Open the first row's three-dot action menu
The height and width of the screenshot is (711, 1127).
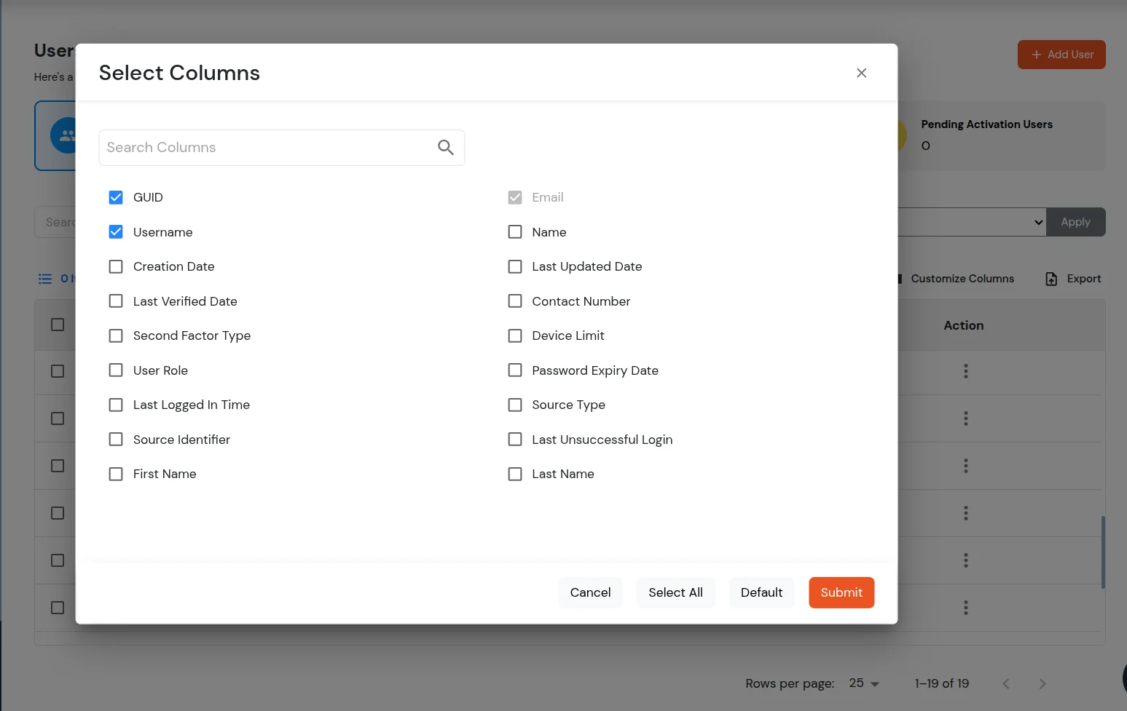coord(965,371)
